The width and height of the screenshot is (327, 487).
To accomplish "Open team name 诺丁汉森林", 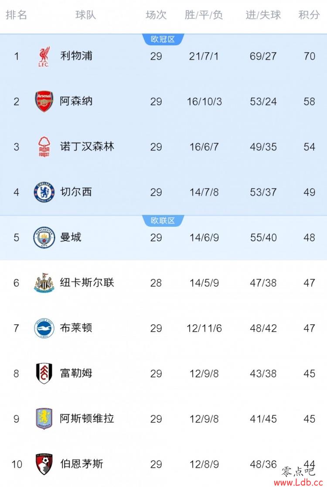I will coord(87,147).
